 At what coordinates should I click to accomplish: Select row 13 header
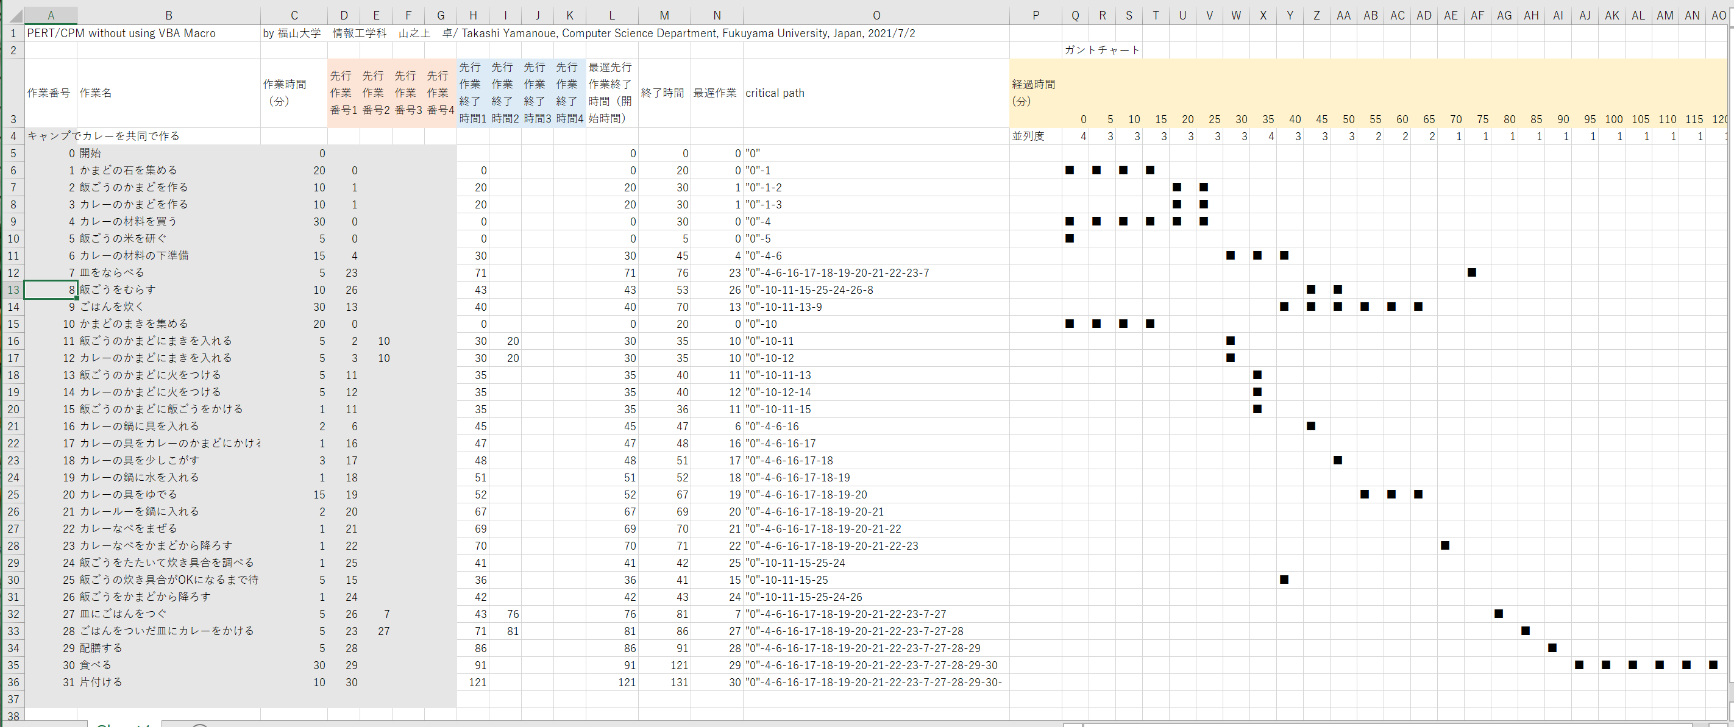[13, 290]
